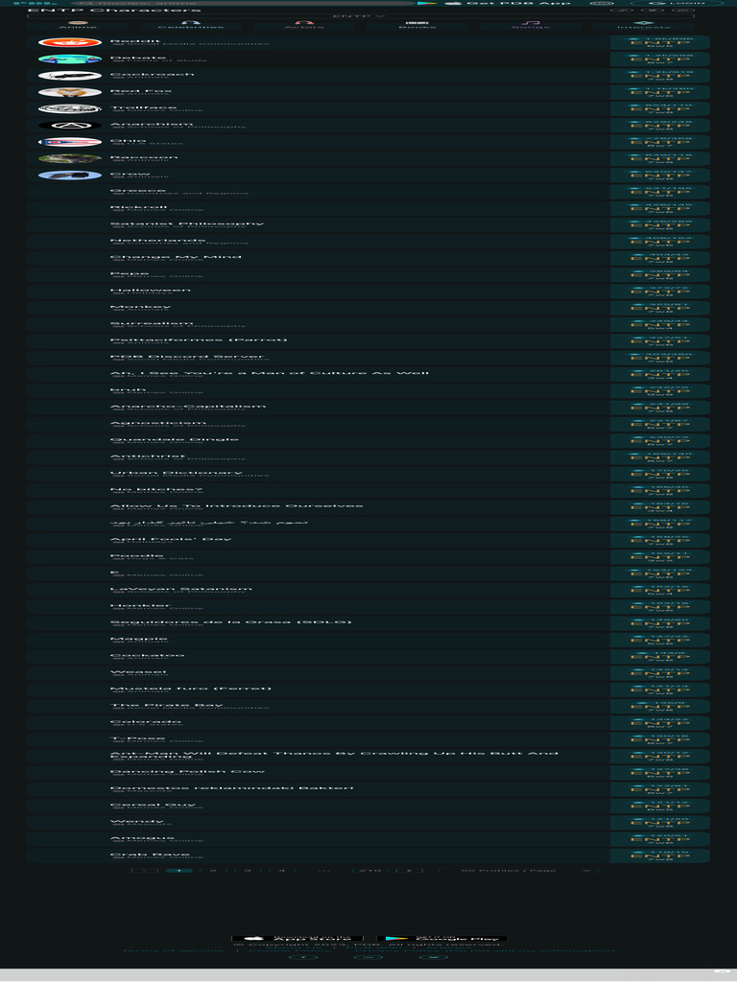Open the Anime category tab
The height and width of the screenshot is (982, 737).
point(78,25)
